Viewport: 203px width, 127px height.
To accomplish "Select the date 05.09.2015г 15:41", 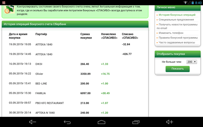I will pos(20,83).
